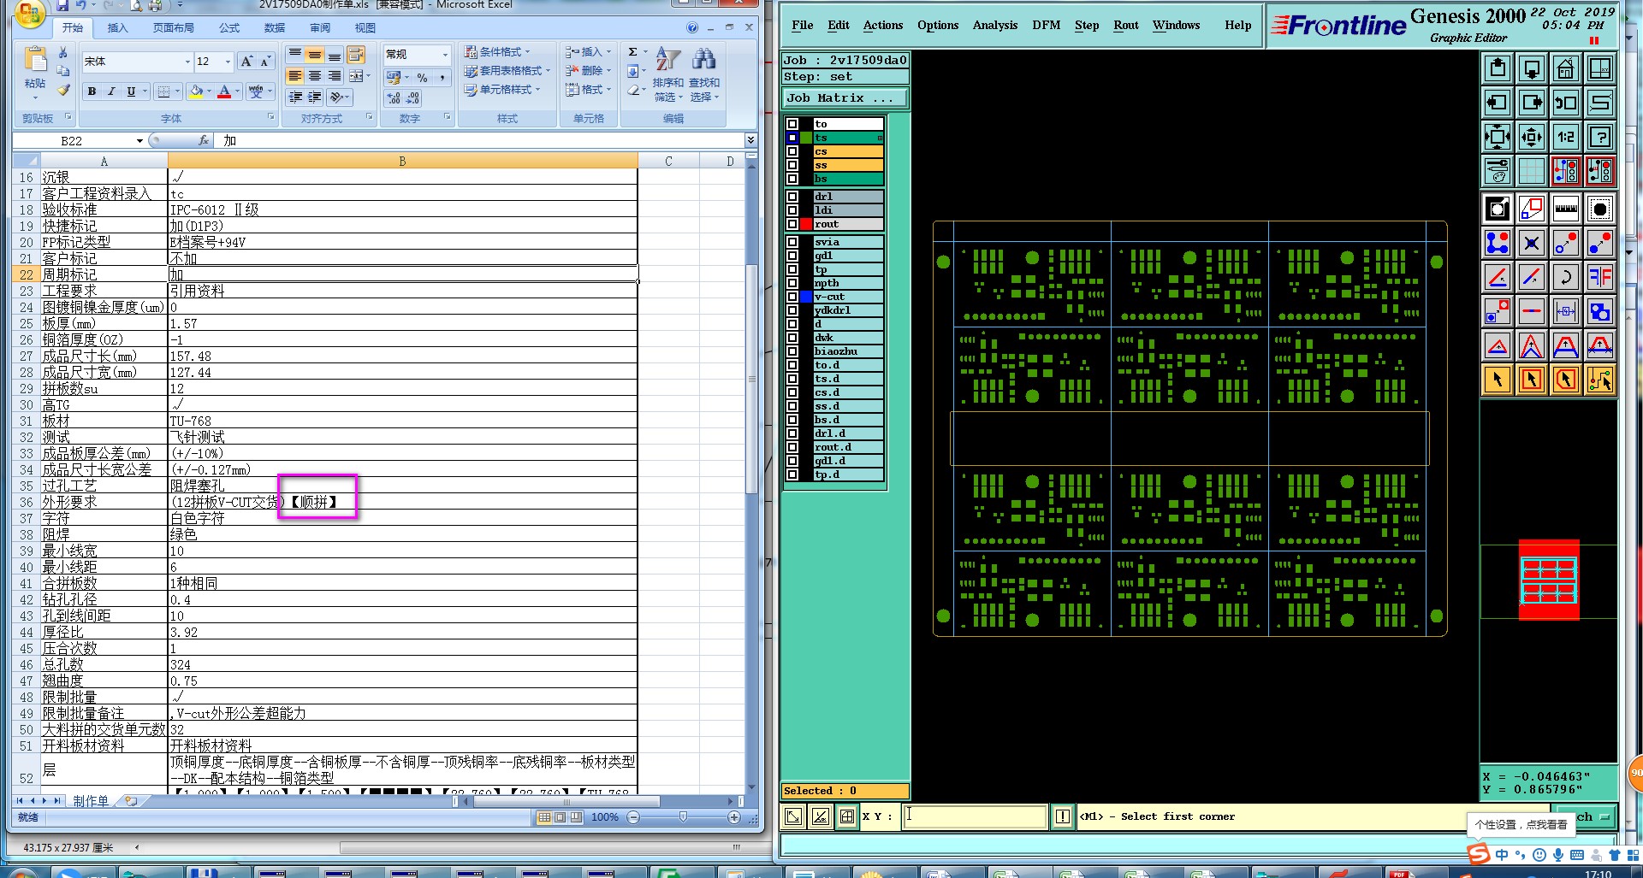Open the font name dropdown in Excel
This screenshot has width=1643, height=878.
click(187, 62)
